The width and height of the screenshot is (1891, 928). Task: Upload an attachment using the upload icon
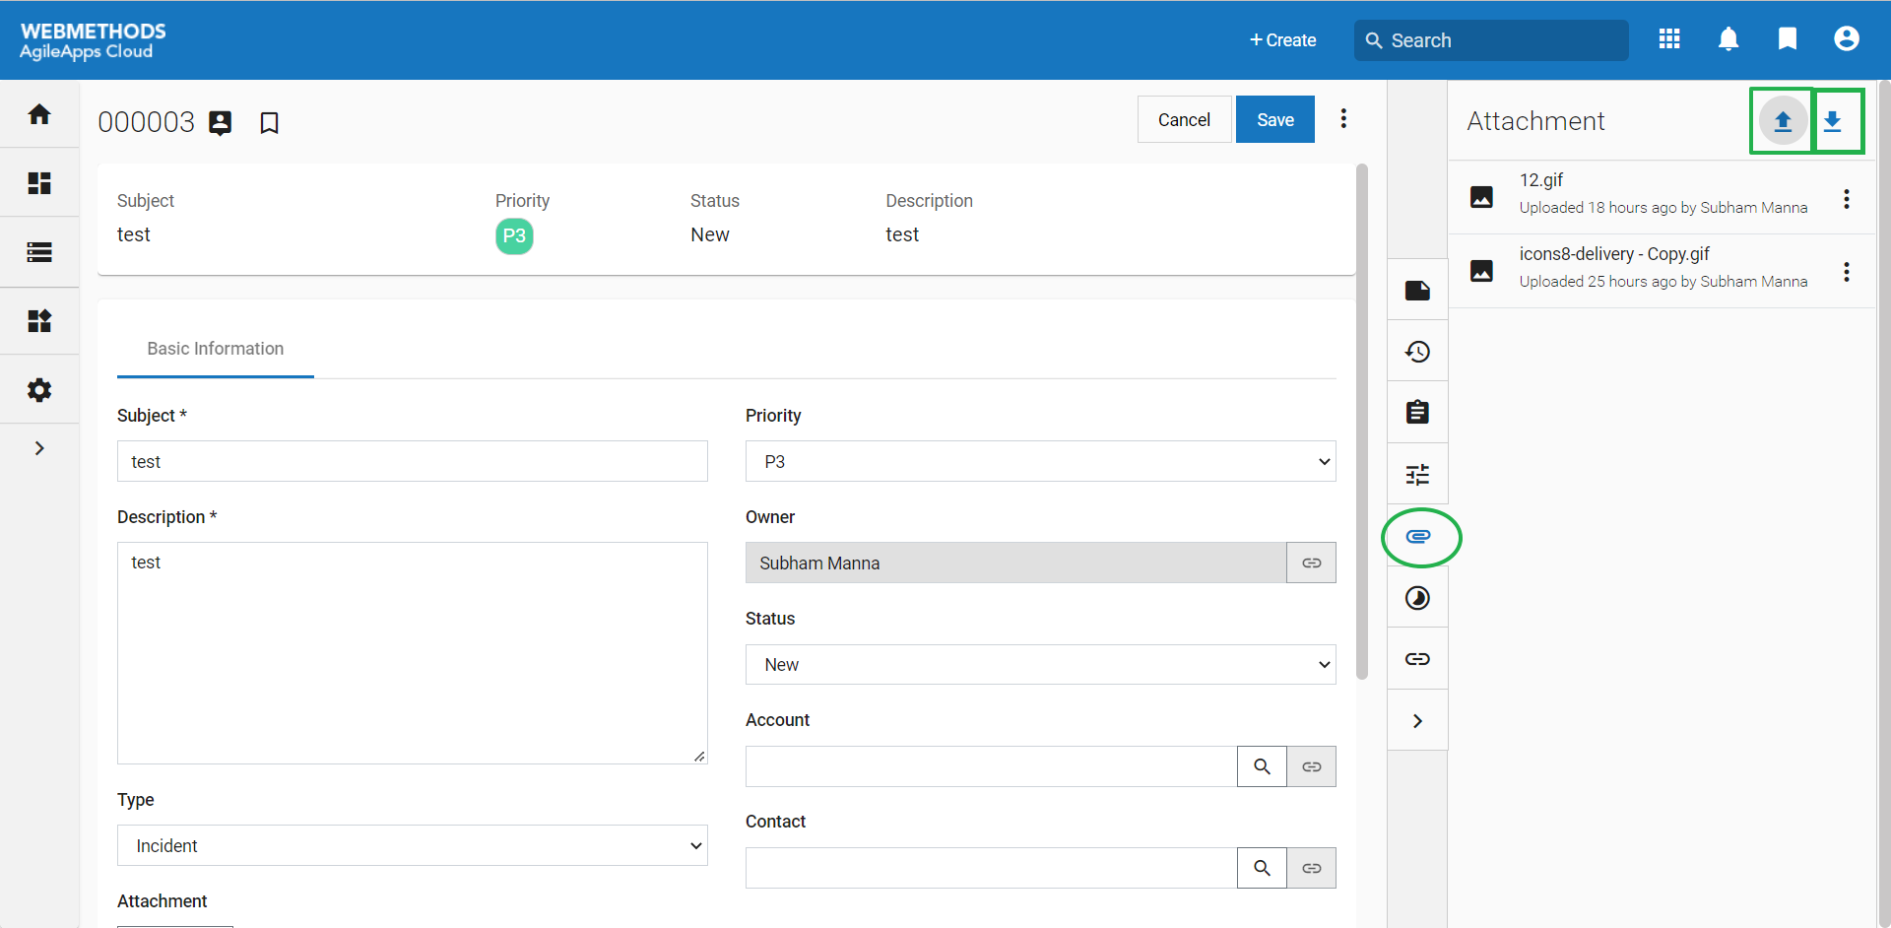1783,121
